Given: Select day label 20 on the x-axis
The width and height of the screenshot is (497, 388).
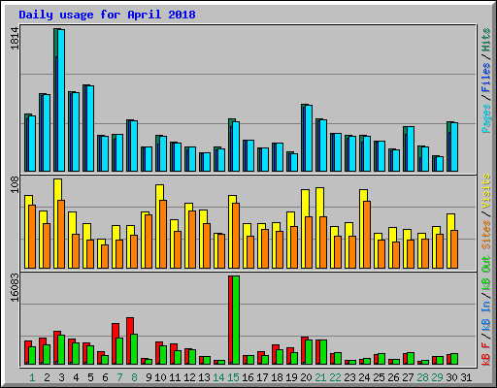Looking at the screenshot, I should (306, 377).
